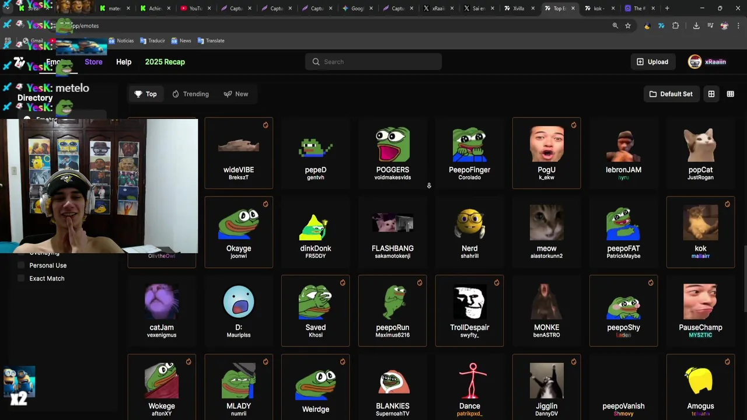Switch to large grid view

coord(711,94)
